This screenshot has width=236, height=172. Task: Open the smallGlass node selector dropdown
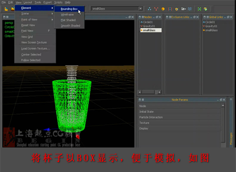click(141, 8)
